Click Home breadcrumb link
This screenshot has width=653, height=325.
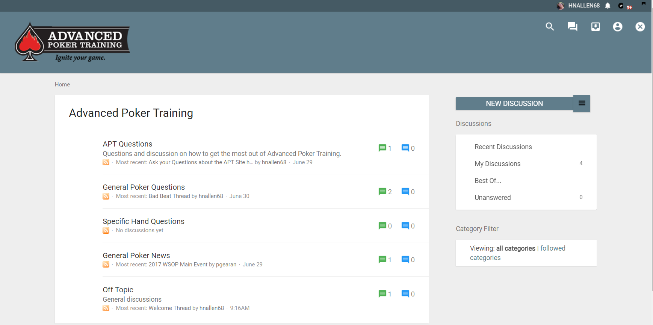62,85
